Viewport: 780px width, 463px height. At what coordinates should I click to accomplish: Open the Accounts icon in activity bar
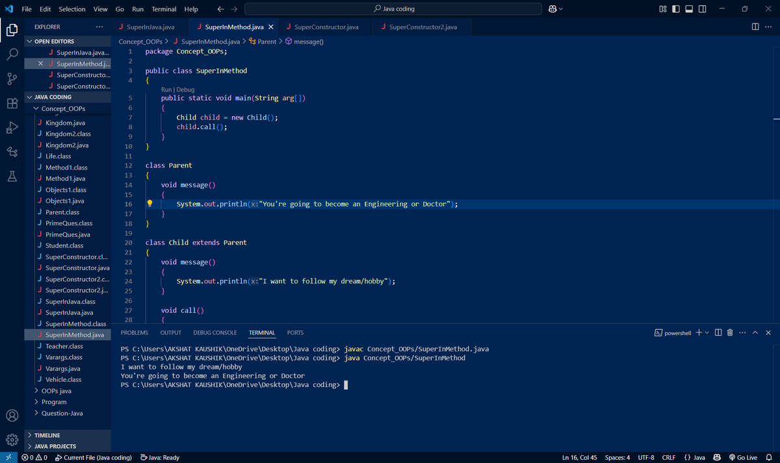[12, 415]
